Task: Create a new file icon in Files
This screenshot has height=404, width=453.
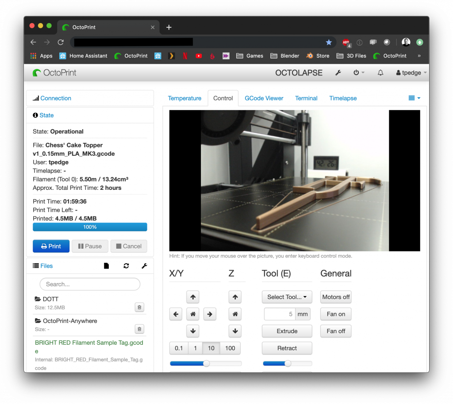Action: click(x=106, y=266)
